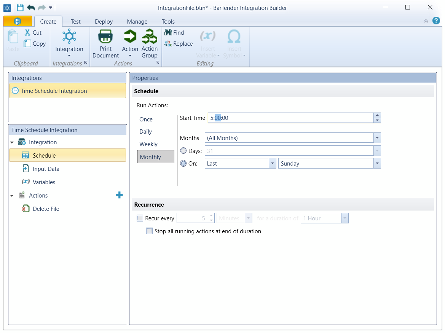The image size is (445, 333).
Task: Click the Paste clipboard icon
Action: [13, 36]
